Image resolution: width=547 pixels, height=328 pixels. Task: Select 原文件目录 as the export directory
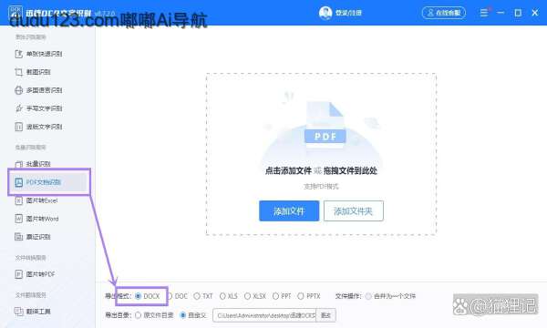154,315
